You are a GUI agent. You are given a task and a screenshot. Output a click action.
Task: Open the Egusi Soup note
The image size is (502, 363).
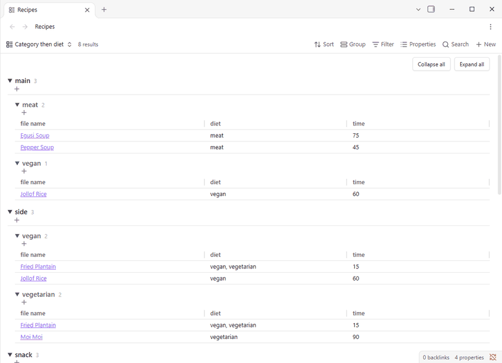[x=35, y=136]
